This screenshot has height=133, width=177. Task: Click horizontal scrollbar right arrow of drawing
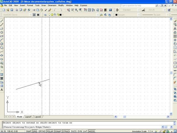point(168,117)
